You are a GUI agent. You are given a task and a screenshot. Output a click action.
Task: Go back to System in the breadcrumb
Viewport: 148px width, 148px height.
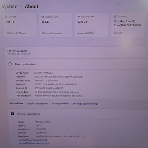pyautogui.click(x=10, y=6)
